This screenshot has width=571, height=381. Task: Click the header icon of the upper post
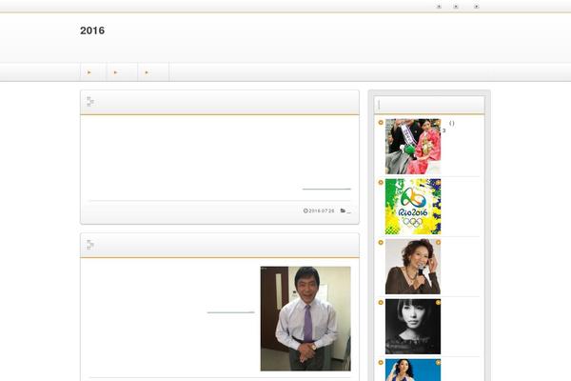point(90,102)
